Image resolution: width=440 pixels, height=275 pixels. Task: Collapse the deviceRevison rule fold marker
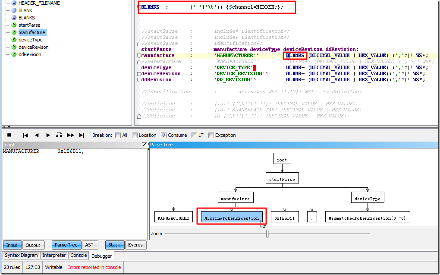click(139, 74)
